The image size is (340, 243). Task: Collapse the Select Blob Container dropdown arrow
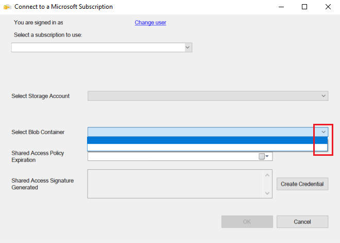pos(324,132)
